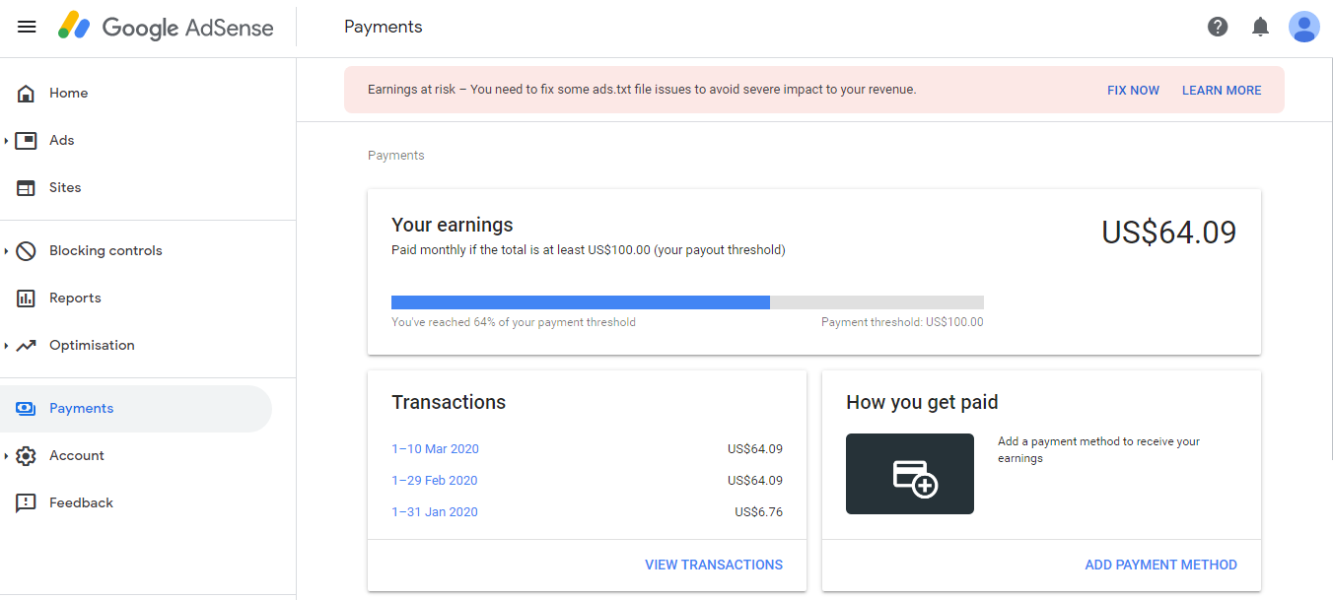
Task: Click the Payments money icon
Action: point(27,409)
